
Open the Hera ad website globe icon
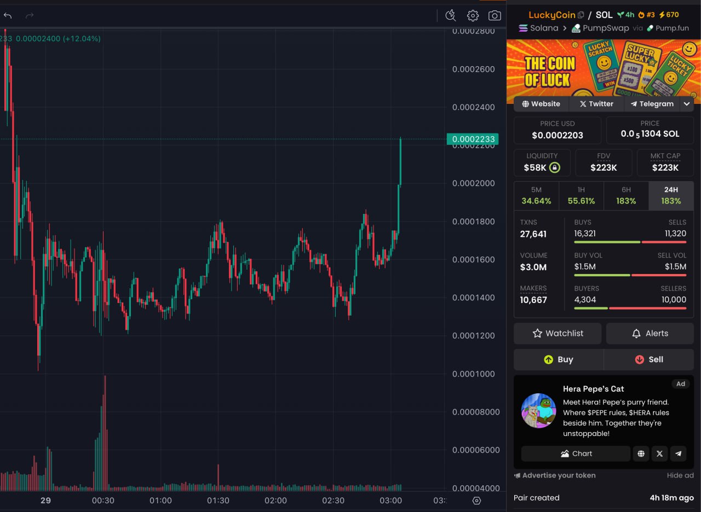click(641, 453)
